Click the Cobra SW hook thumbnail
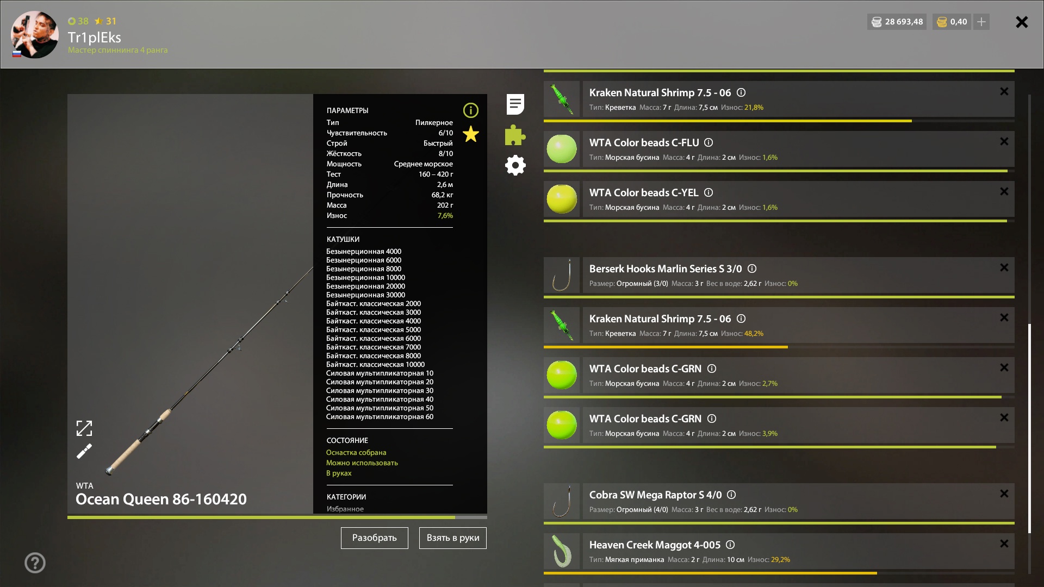 pyautogui.click(x=562, y=501)
